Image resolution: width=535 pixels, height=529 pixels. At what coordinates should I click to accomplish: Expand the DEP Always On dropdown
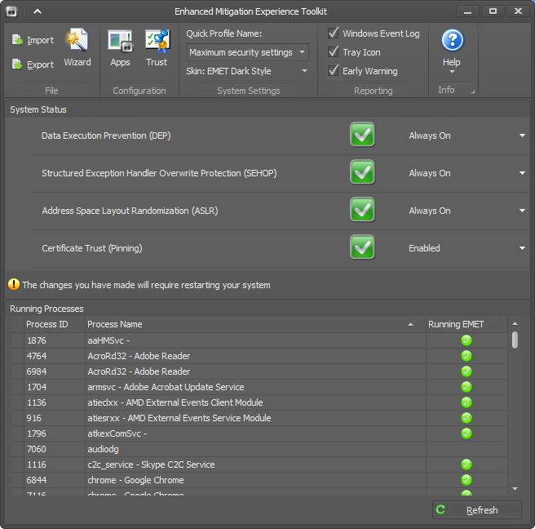522,136
